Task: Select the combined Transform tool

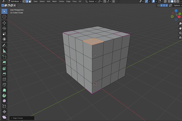Action: point(4,39)
